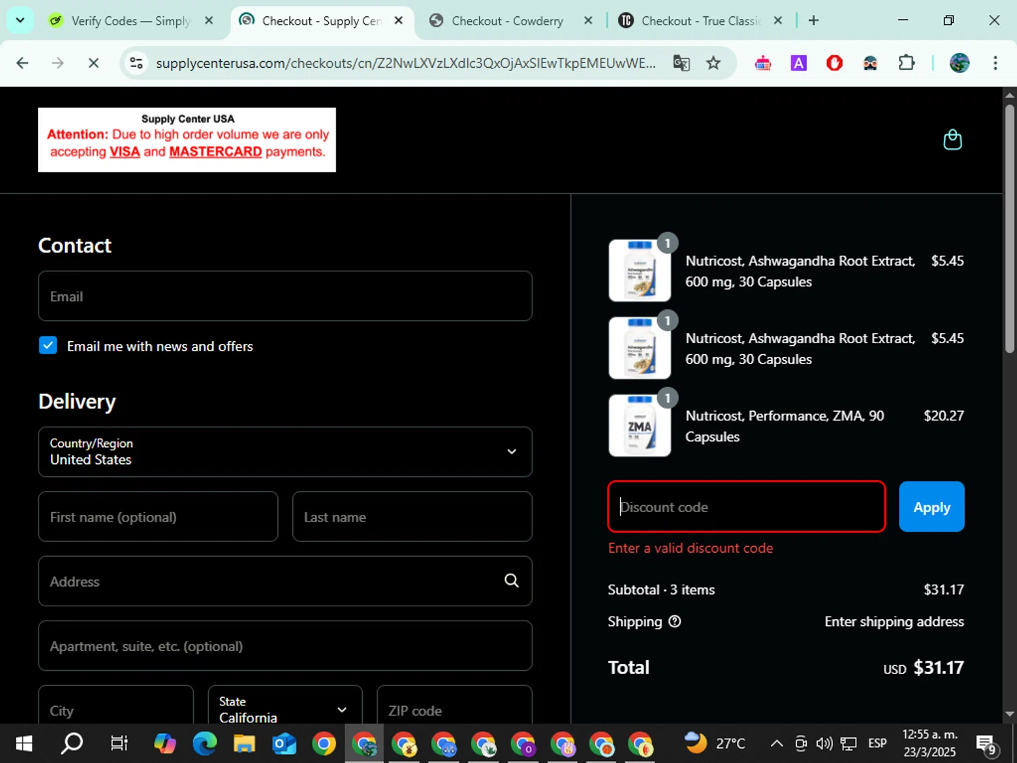The width and height of the screenshot is (1017, 763).
Task: Stop page loading with the X icon
Action: coord(94,63)
